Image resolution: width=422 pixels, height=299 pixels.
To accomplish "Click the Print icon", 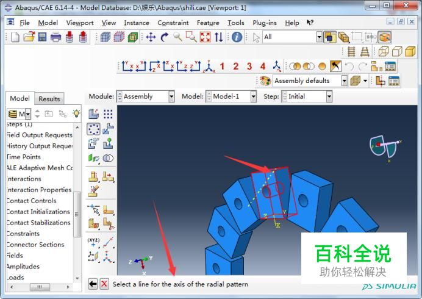I will [55, 37].
